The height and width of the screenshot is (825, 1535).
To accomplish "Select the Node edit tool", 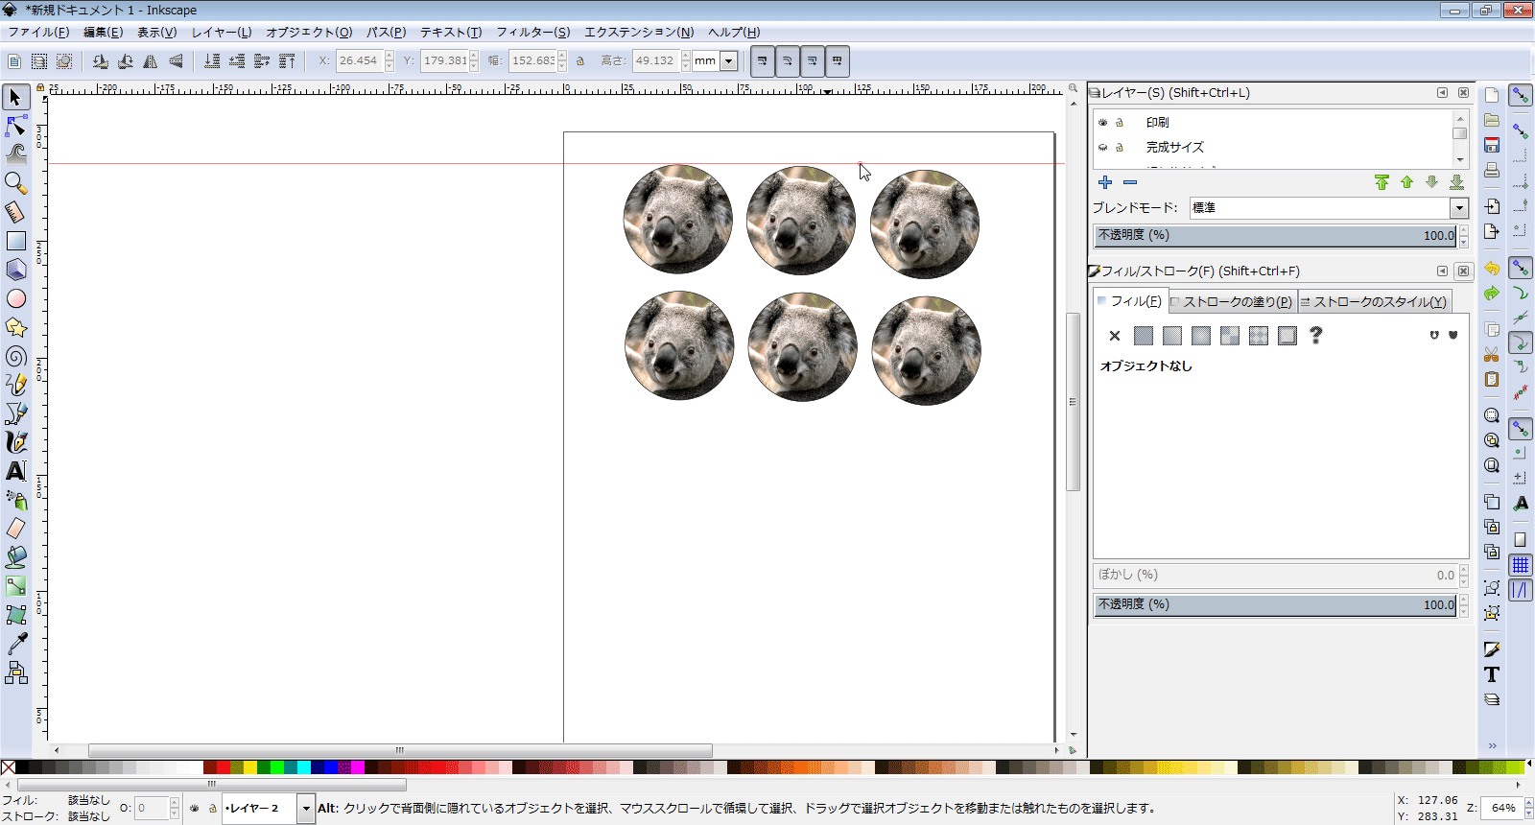I will tap(16, 126).
